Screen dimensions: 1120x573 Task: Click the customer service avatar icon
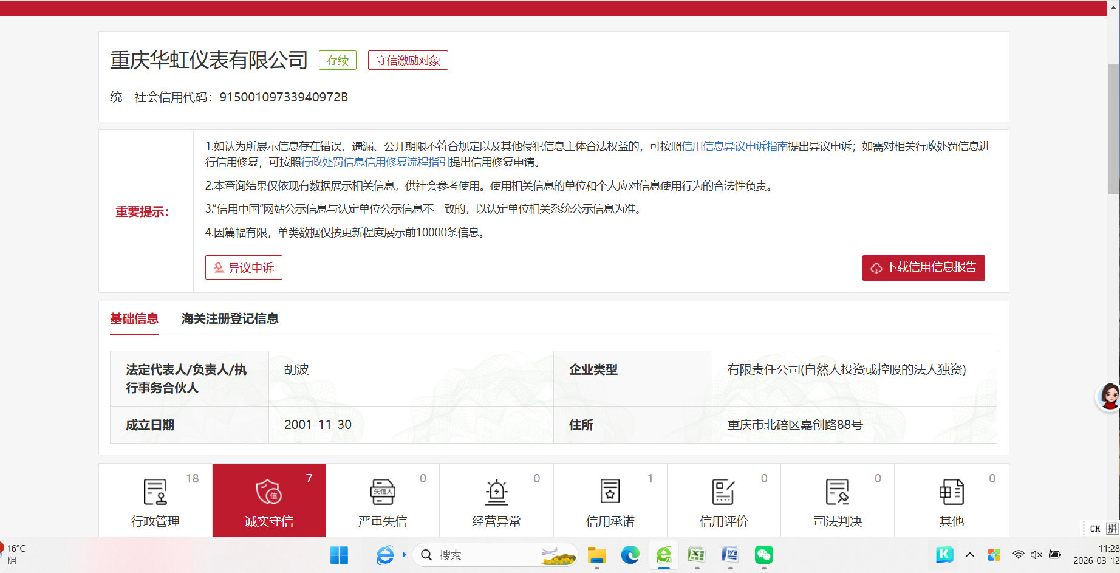[1109, 397]
